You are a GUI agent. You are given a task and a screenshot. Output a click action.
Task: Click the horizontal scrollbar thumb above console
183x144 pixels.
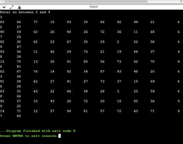tap(76, 2)
